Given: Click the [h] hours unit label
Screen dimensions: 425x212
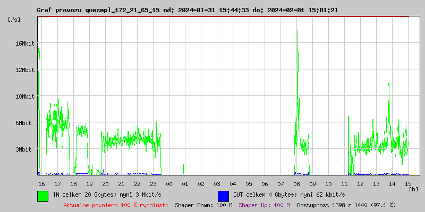Looking at the screenshot, I should (414, 189).
